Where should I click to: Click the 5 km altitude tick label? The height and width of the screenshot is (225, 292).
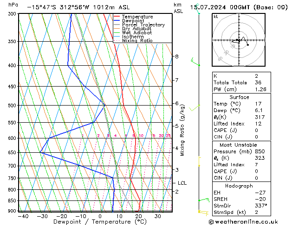click(177, 126)
